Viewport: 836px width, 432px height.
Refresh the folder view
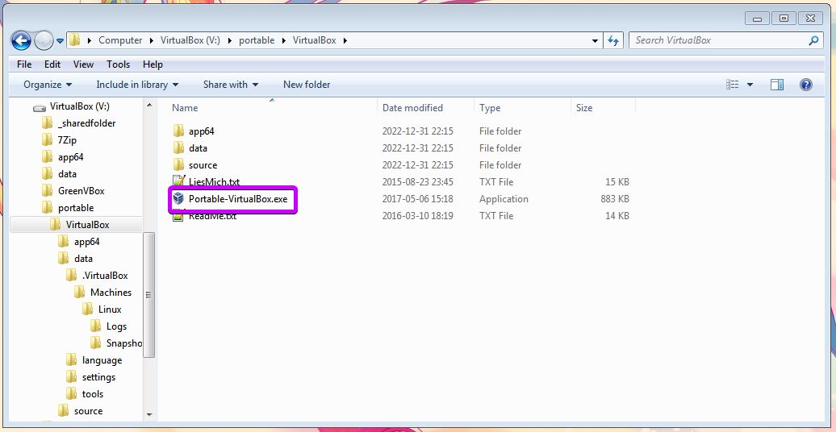click(x=613, y=40)
